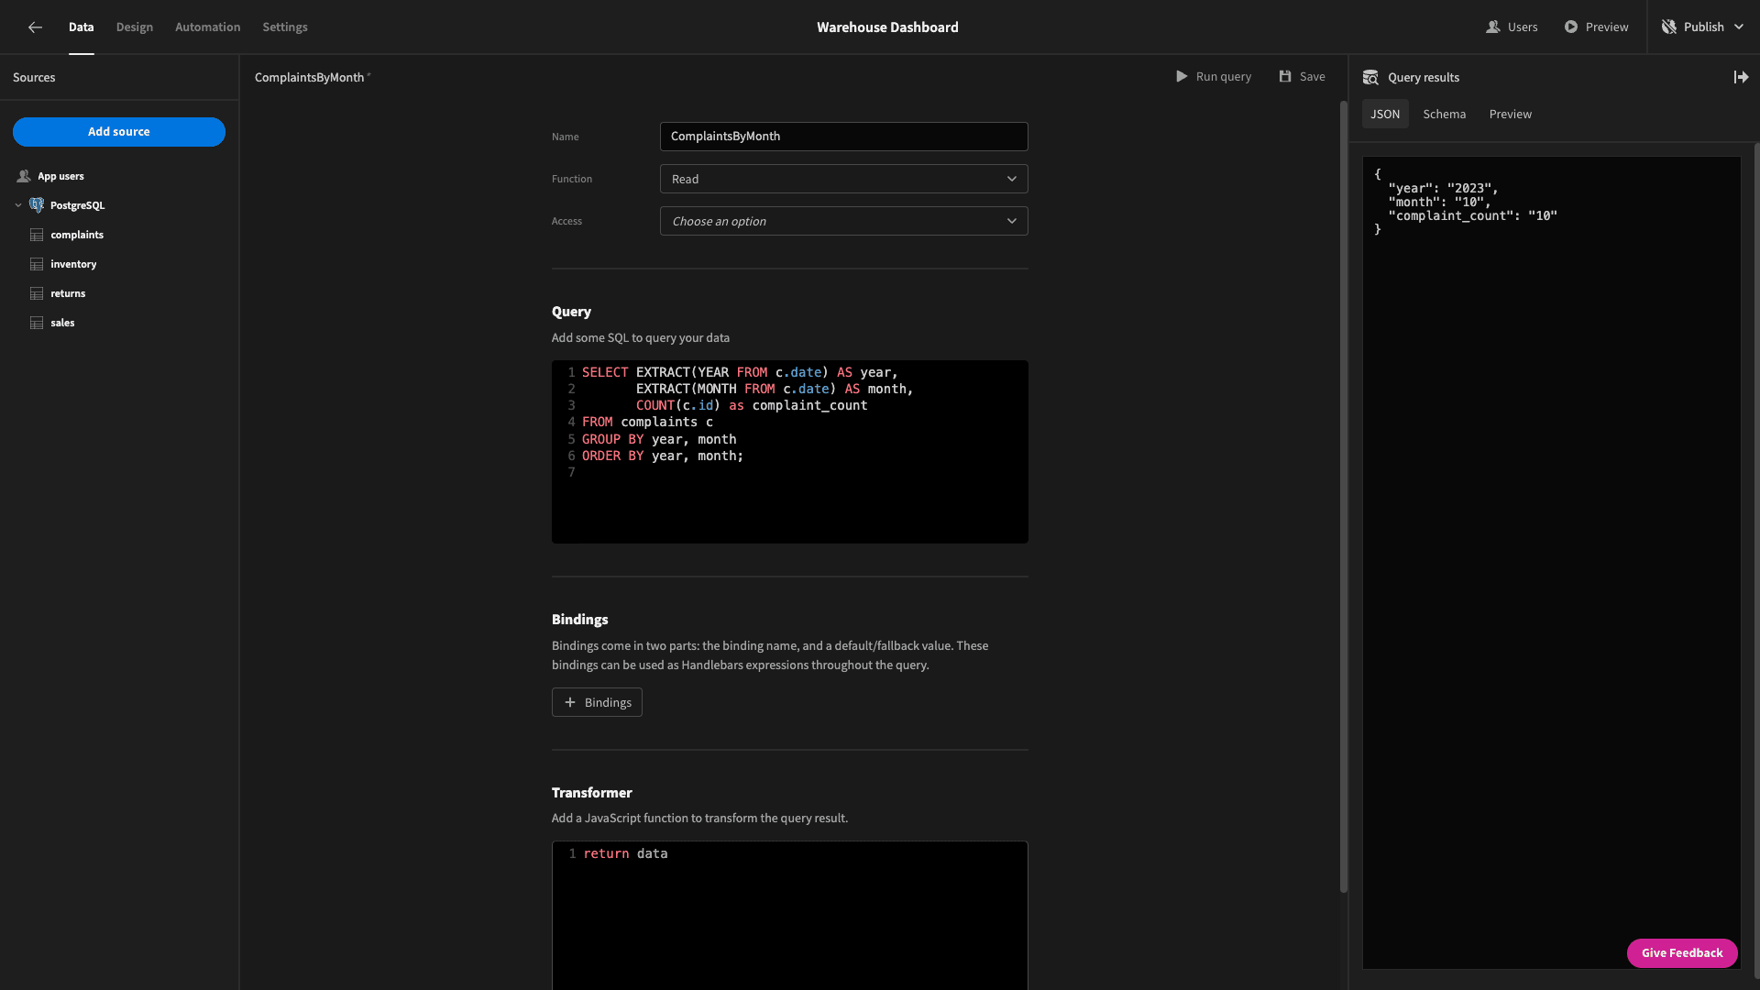Click the inventory table icon
The width and height of the screenshot is (1760, 990).
click(x=37, y=265)
